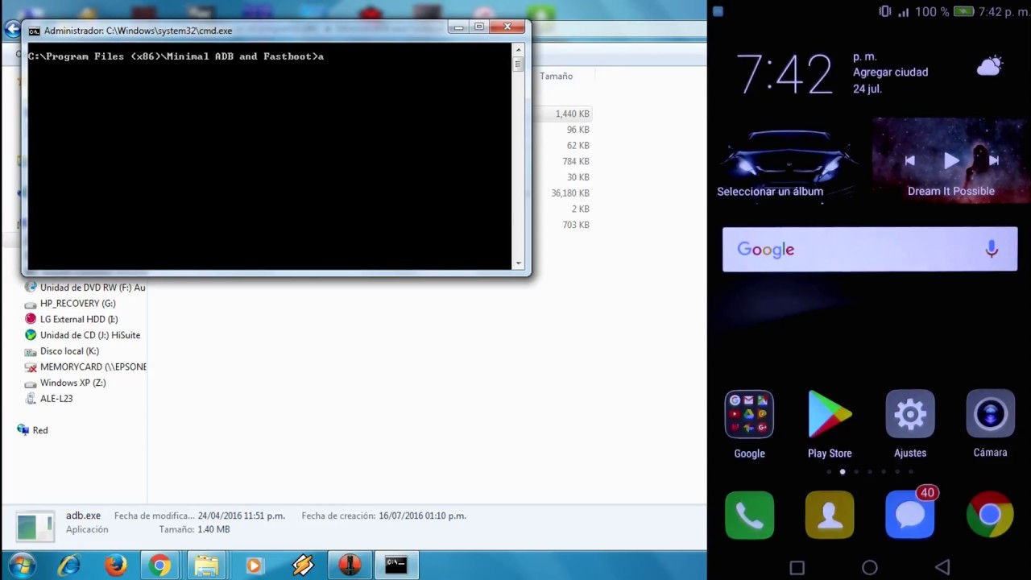Image resolution: width=1031 pixels, height=580 pixels.
Task: Tap Agregar ciudad in the clock widget
Action: pos(890,72)
